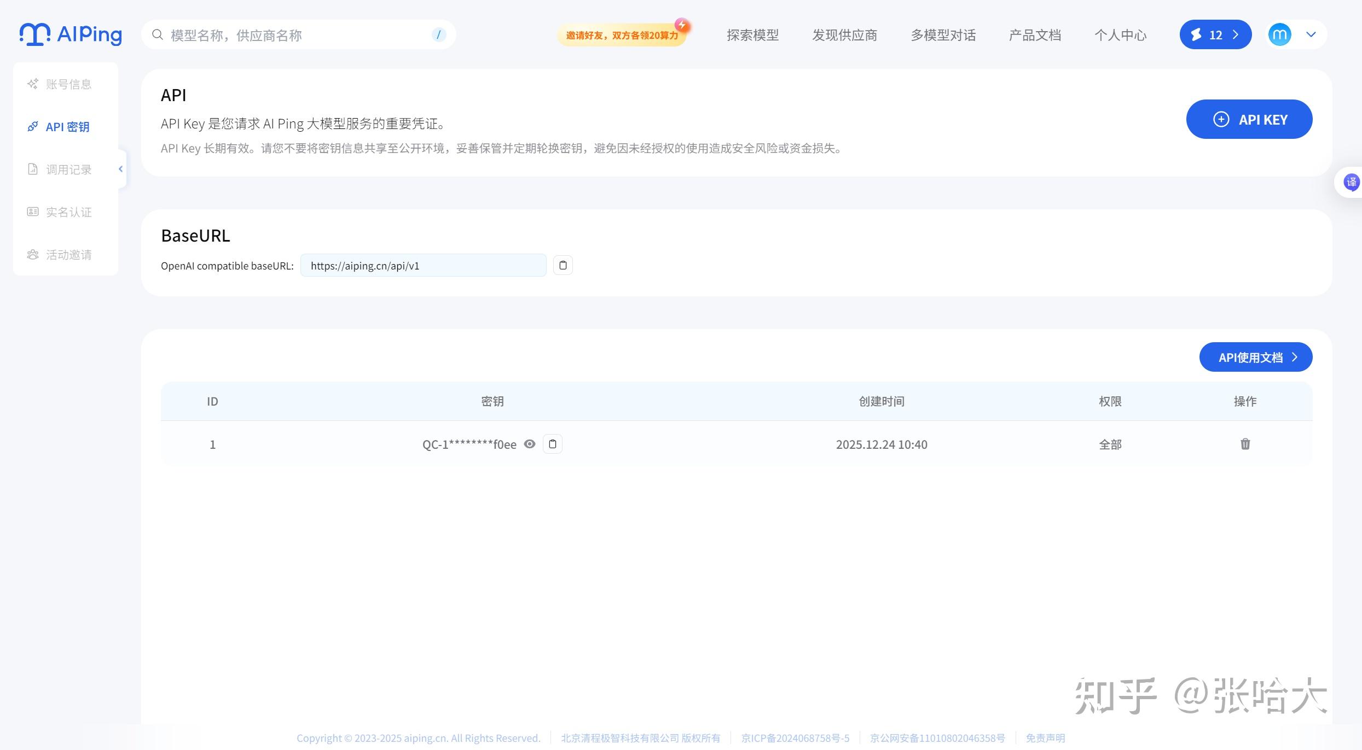The width and height of the screenshot is (1362, 750).
Task: Open 账号信息 in the sidebar
Action: 68,84
